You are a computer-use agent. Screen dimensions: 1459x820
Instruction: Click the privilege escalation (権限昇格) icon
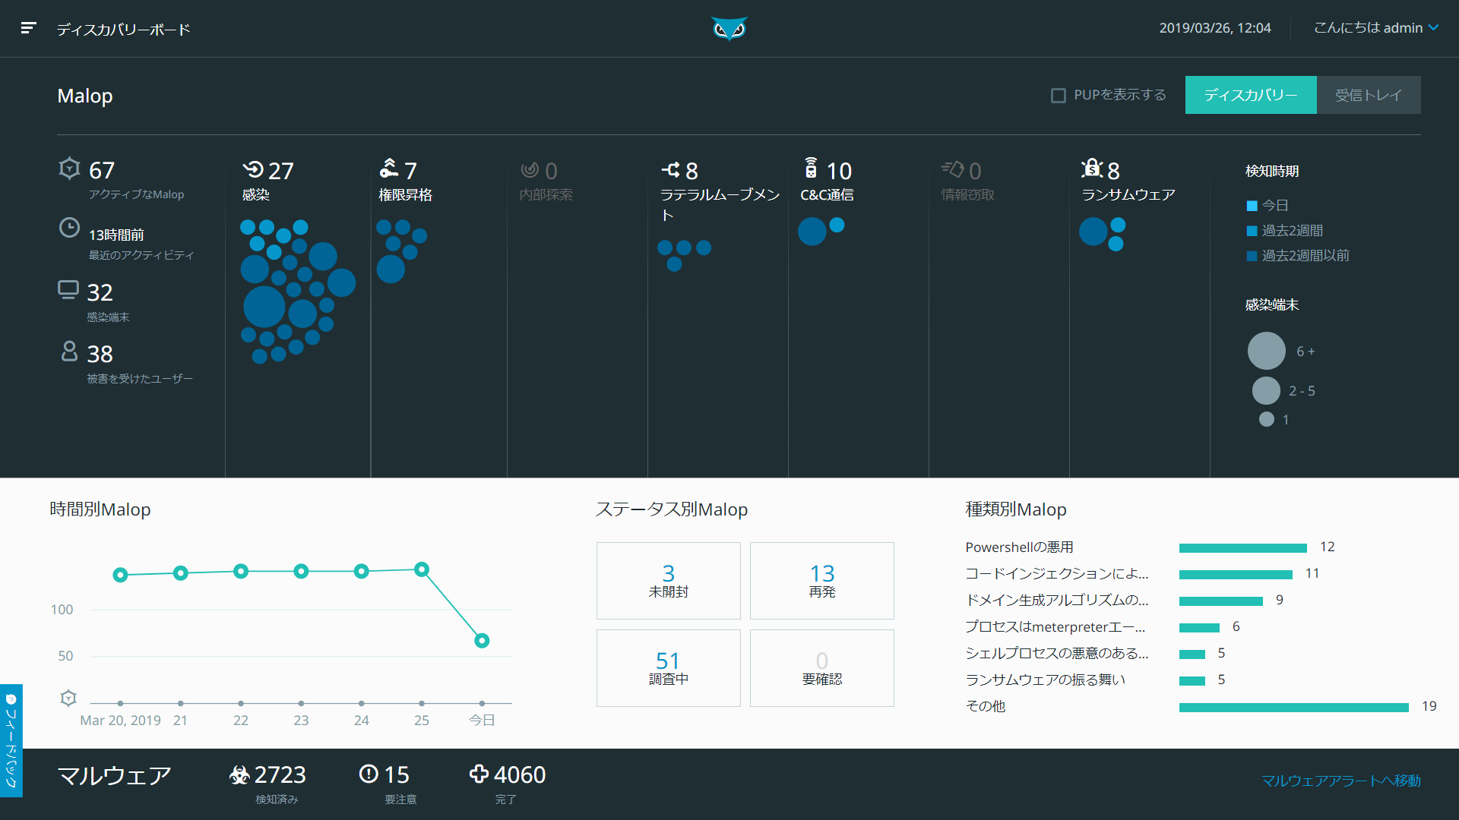(x=389, y=168)
